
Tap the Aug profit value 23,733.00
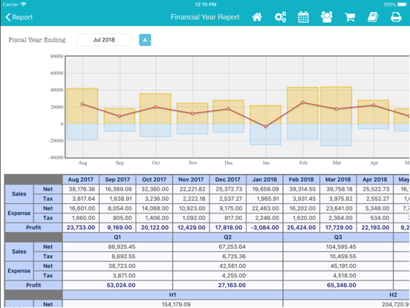81,228
